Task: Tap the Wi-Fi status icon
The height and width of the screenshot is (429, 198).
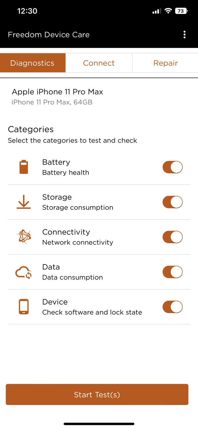Action: (x=168, y=11)
